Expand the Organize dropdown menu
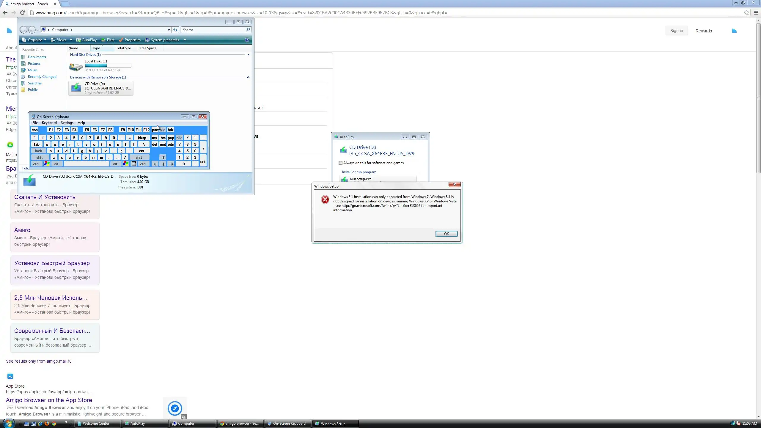 pos(34,40)
